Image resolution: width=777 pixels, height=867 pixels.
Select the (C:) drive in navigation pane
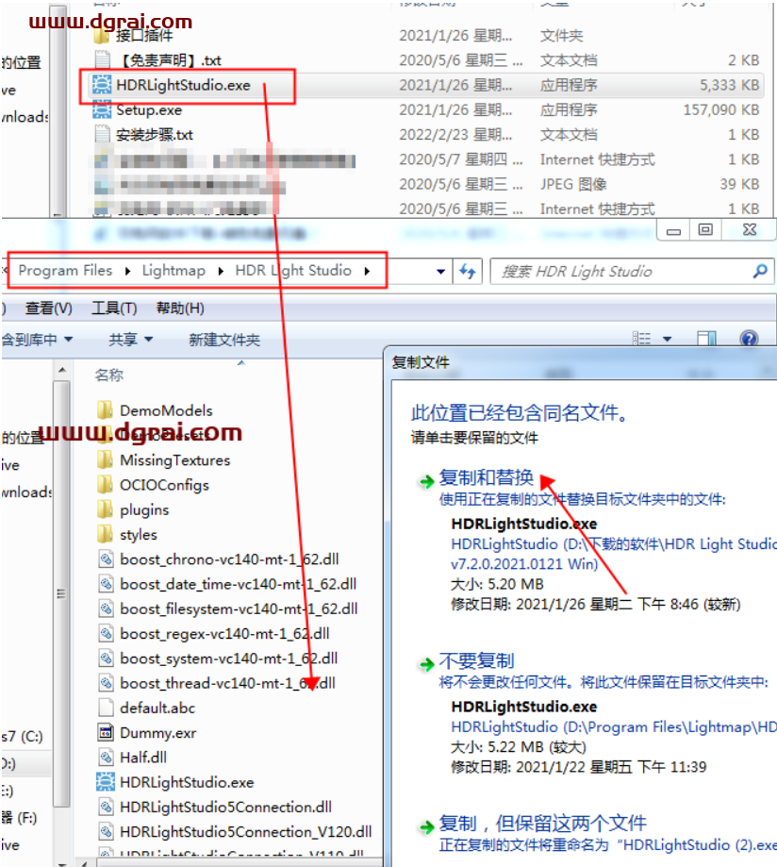coord(22,737)
